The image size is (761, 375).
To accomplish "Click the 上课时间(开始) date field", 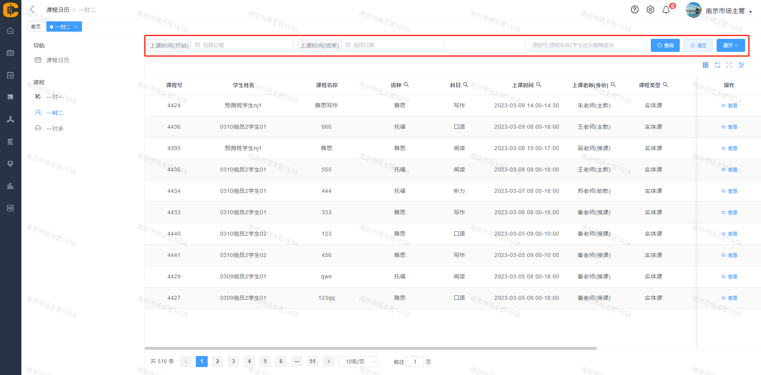I will click(x=242, y=46).
